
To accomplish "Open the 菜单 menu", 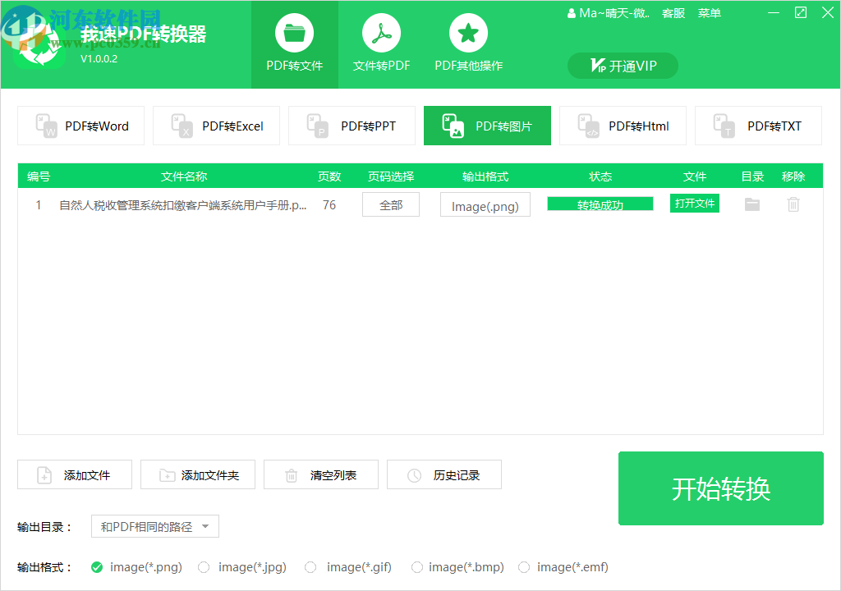I will 709,12.
